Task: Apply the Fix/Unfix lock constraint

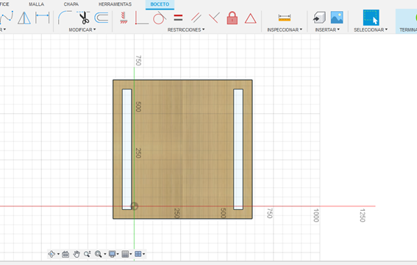Action: [232, 18]
